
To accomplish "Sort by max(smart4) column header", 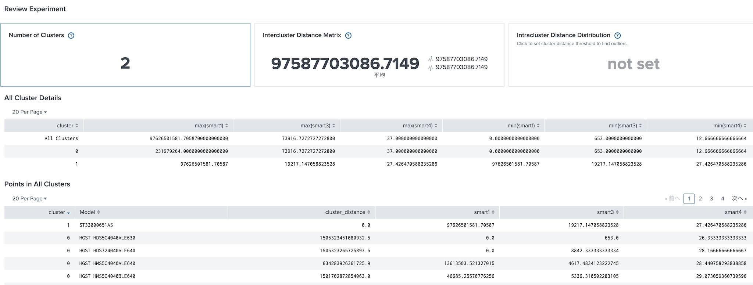I will 420,126.
